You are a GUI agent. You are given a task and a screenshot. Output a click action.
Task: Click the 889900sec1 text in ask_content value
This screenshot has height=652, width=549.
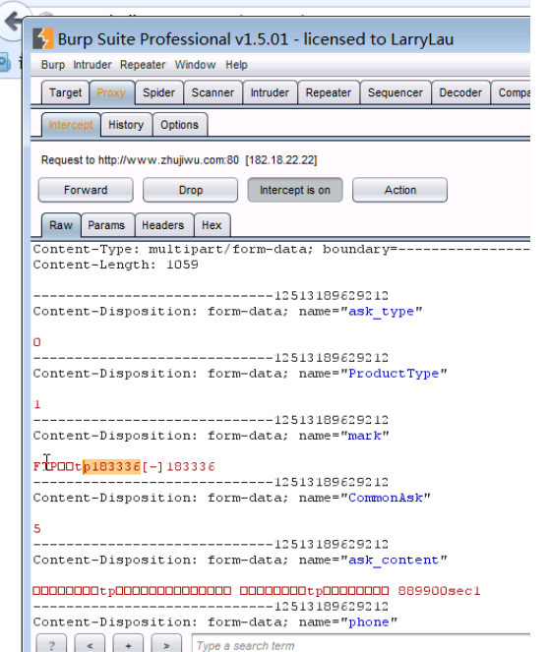[439, 591]
